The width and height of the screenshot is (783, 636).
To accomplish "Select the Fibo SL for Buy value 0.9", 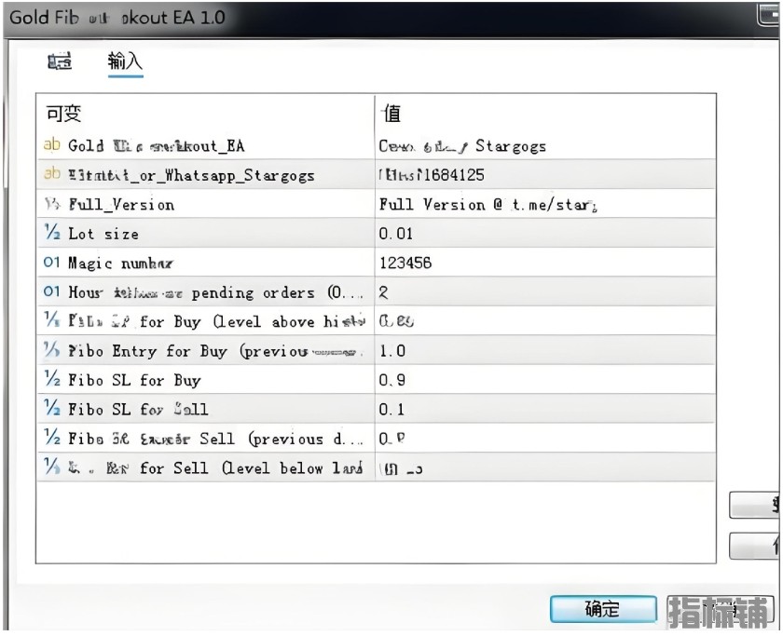I will point(392,380).
